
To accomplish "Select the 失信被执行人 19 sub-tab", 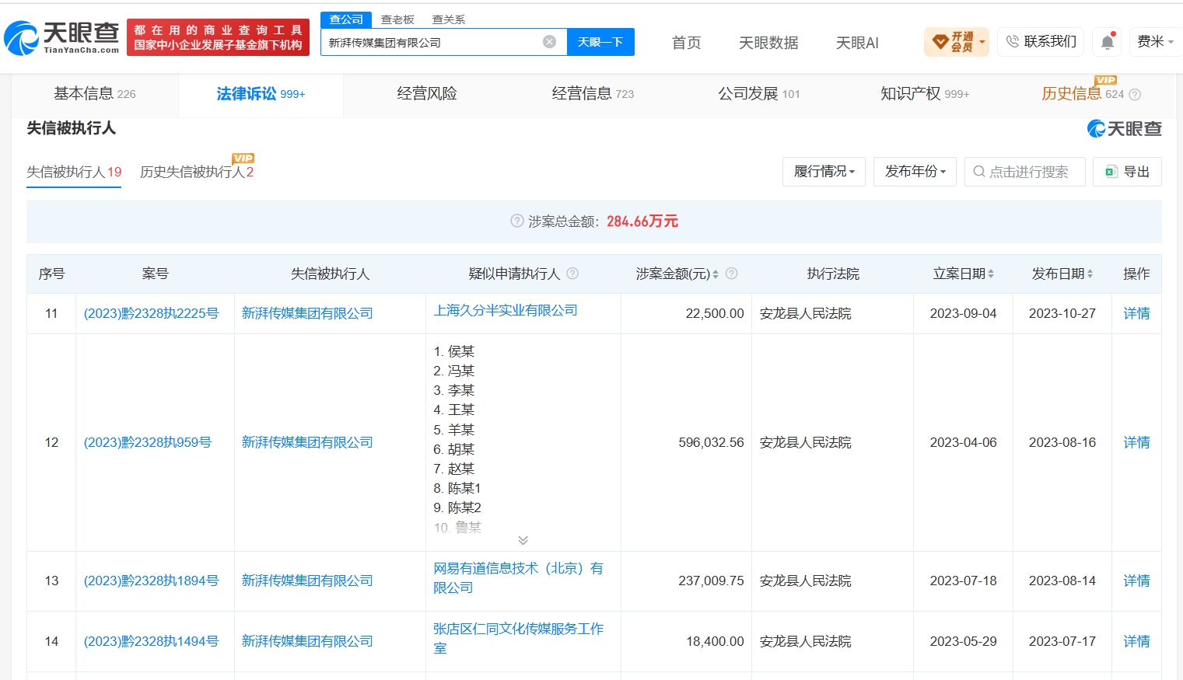I will click(74, 172).
